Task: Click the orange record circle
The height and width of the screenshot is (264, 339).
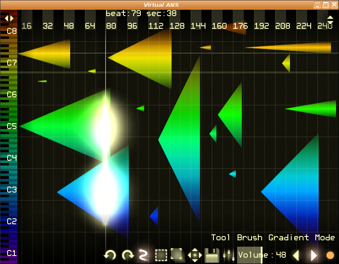Action: [x=330, y=255]
